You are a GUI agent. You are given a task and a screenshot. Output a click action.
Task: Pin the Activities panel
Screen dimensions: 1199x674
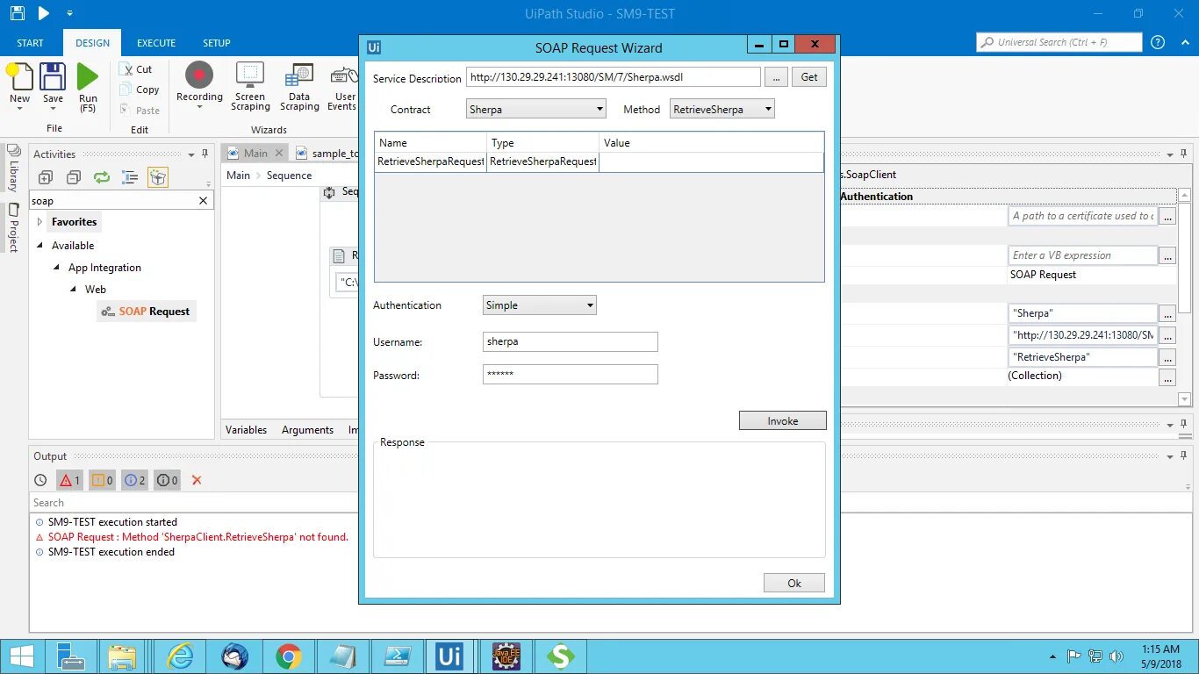(205, 154)
